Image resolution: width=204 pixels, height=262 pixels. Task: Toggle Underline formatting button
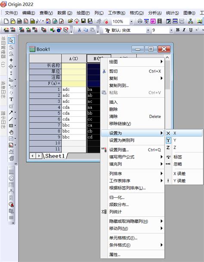pos(191,30)
